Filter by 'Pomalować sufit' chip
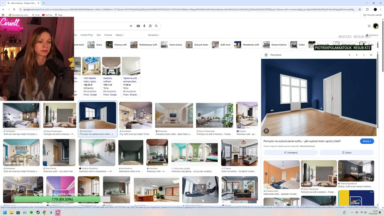Image resolution: width=384 pixels, height=216 pixels. 247,45
